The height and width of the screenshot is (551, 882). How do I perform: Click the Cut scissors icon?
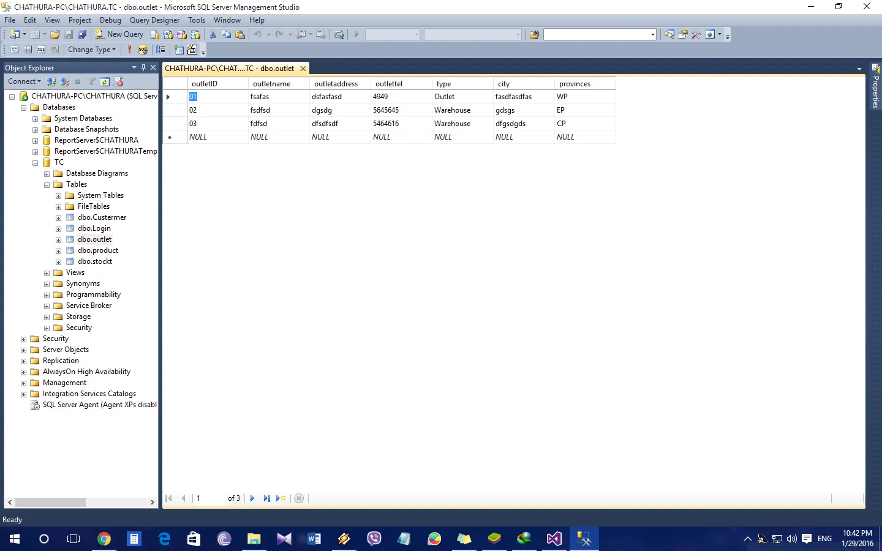(x=213, y=34)
